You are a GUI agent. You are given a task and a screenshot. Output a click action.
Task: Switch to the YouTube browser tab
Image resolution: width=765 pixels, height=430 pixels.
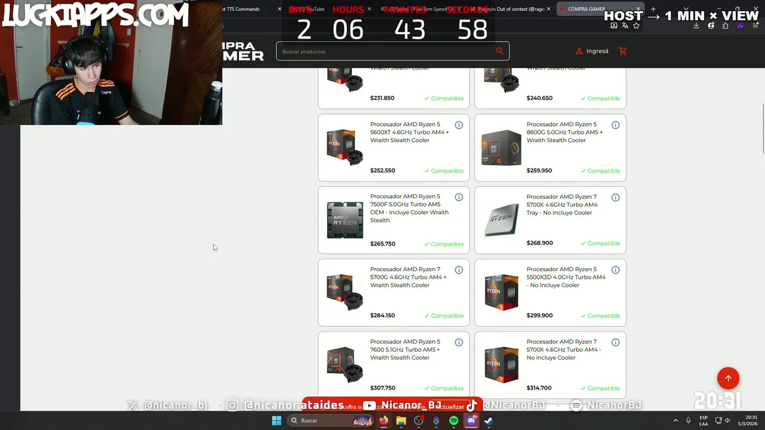tap(329, 9)
